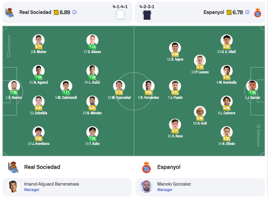Click N. Aguerd's 7.26 rating badge

click(39, 77)
